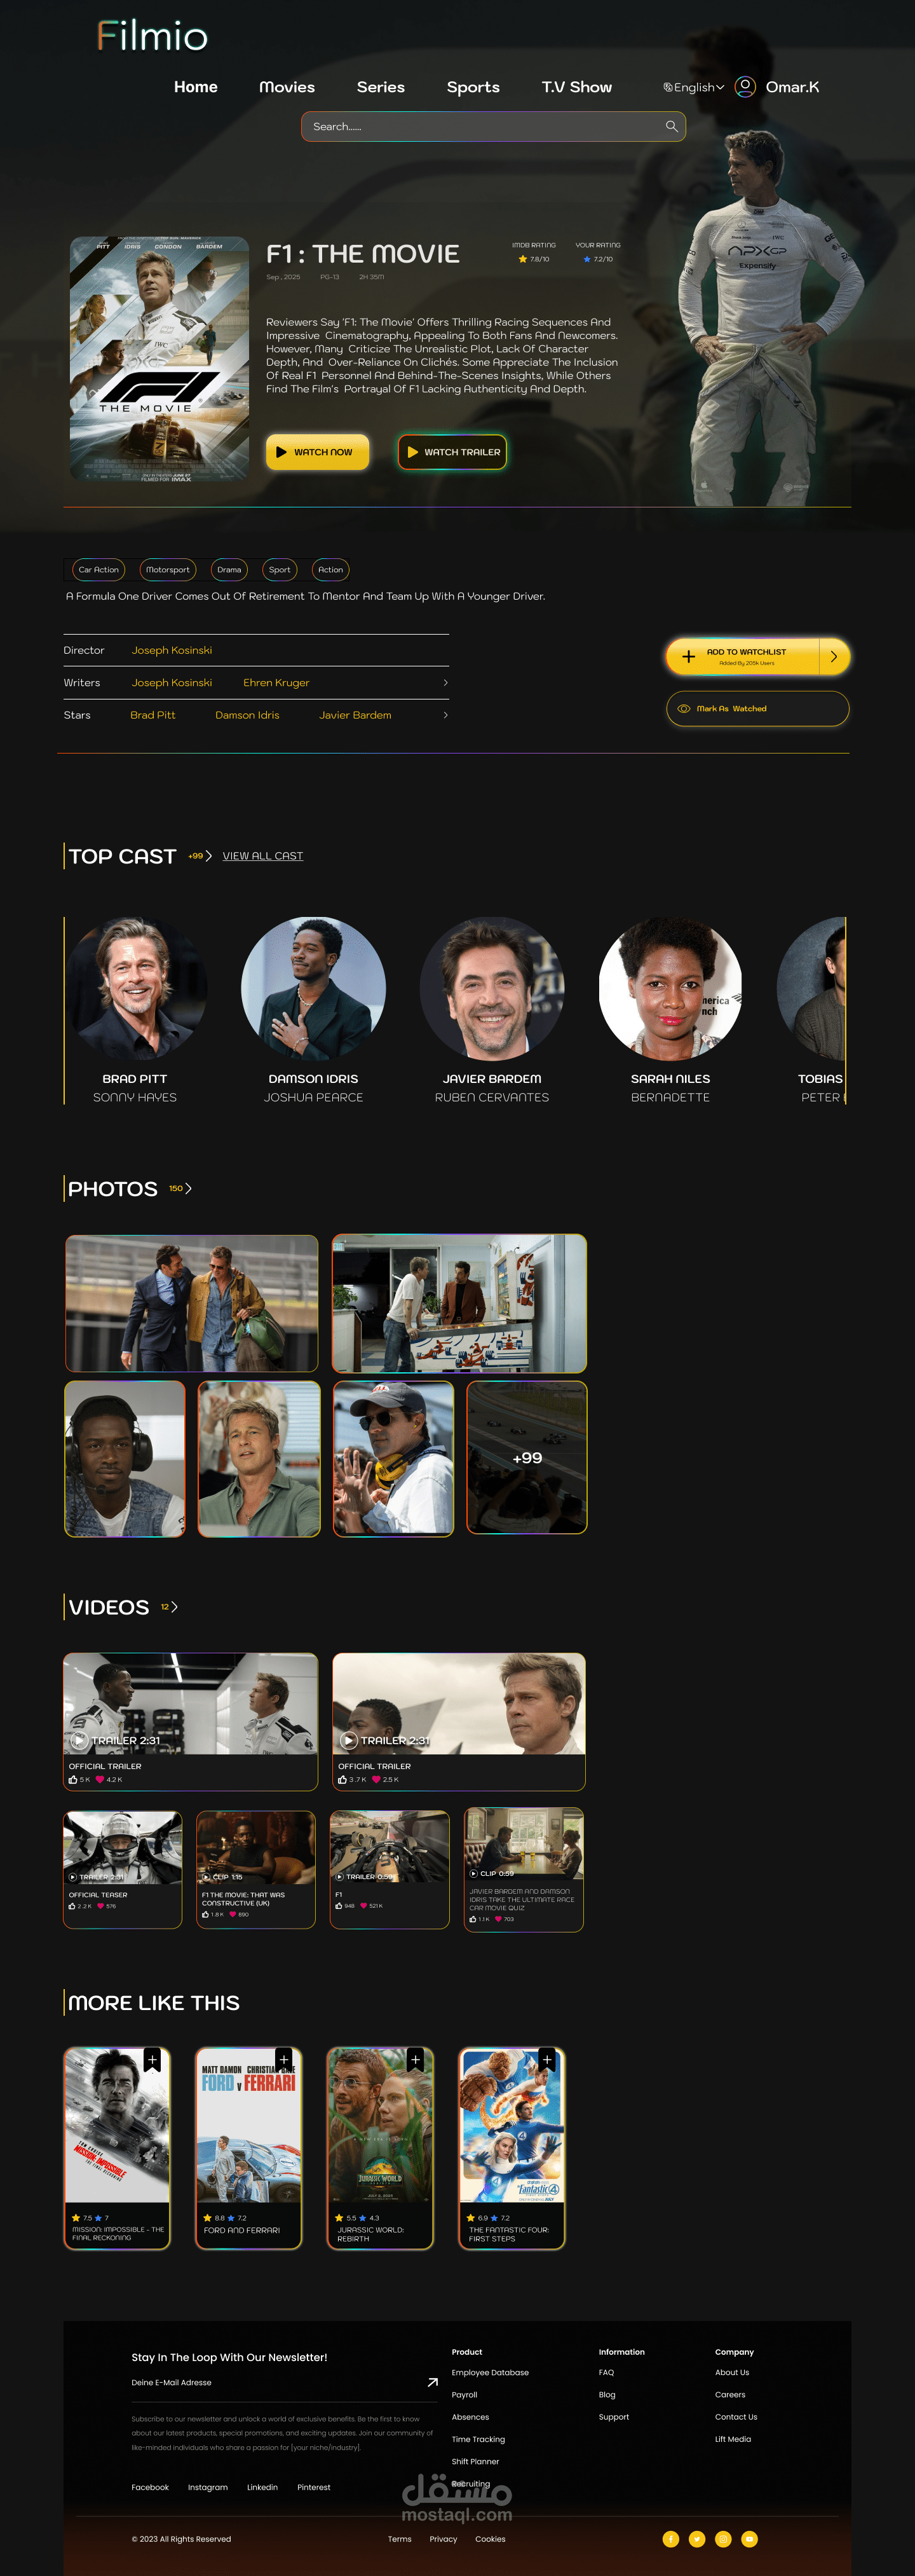Add Ford and Ferrari via its bookmark plus icon

click(x=283, y=2059)
